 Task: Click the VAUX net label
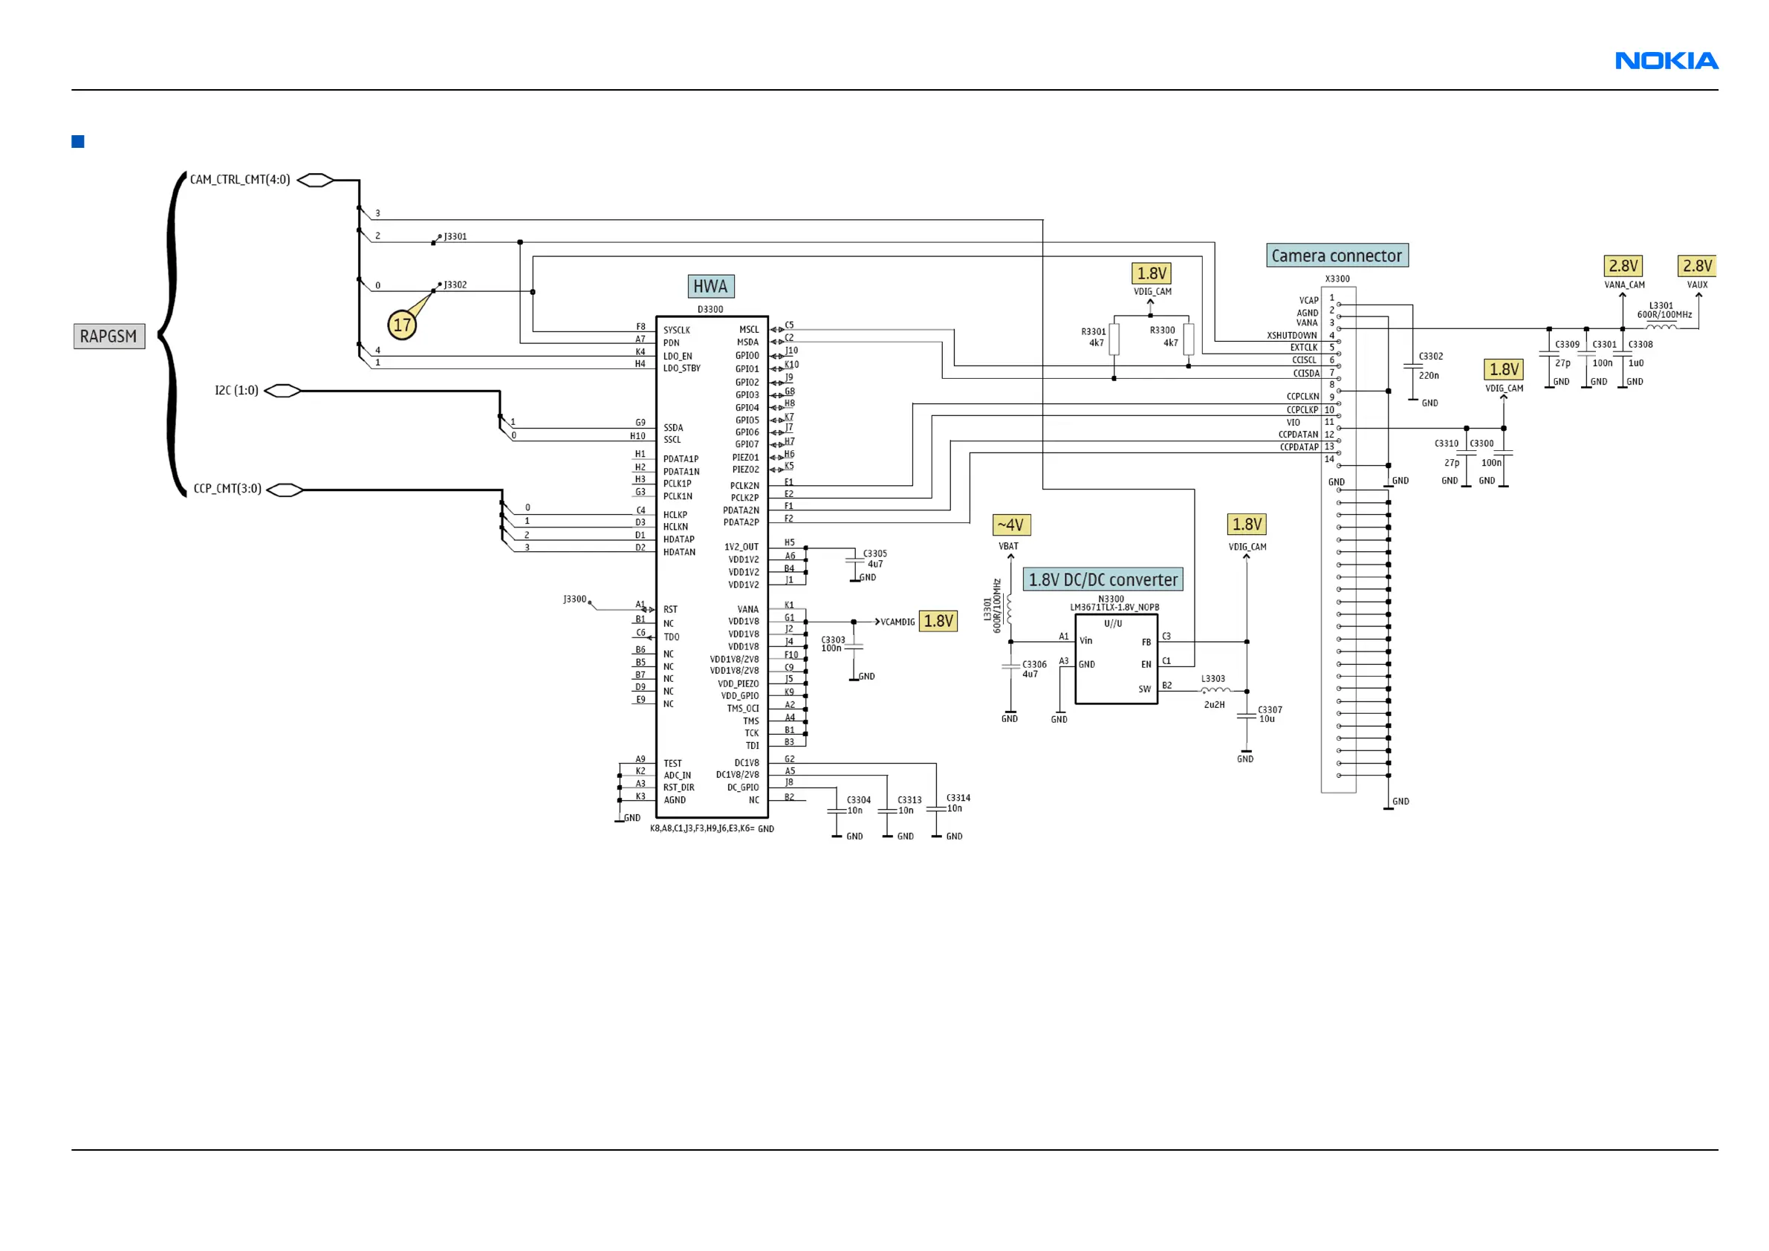pyautogui.click(x=1698, y=285)
